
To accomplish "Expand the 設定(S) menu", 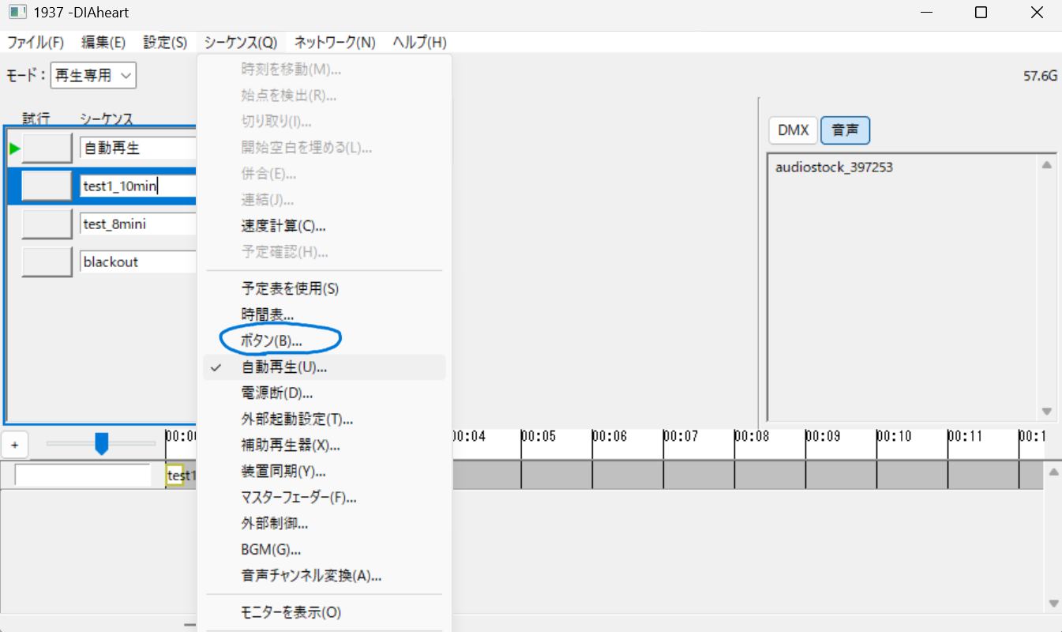I will click(165, 43).
